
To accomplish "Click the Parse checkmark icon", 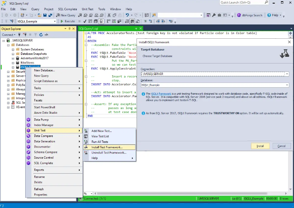I will (x=85, y=21).
